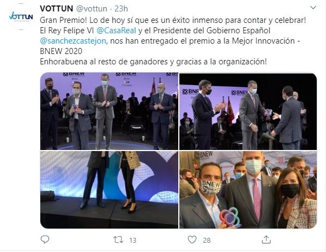Click the VOTTUN profile avatar
Viewport: 326px width, 252px height.
click(21, 16)
